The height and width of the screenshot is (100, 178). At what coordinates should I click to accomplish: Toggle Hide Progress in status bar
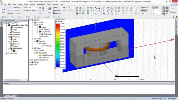pos(171,99)
